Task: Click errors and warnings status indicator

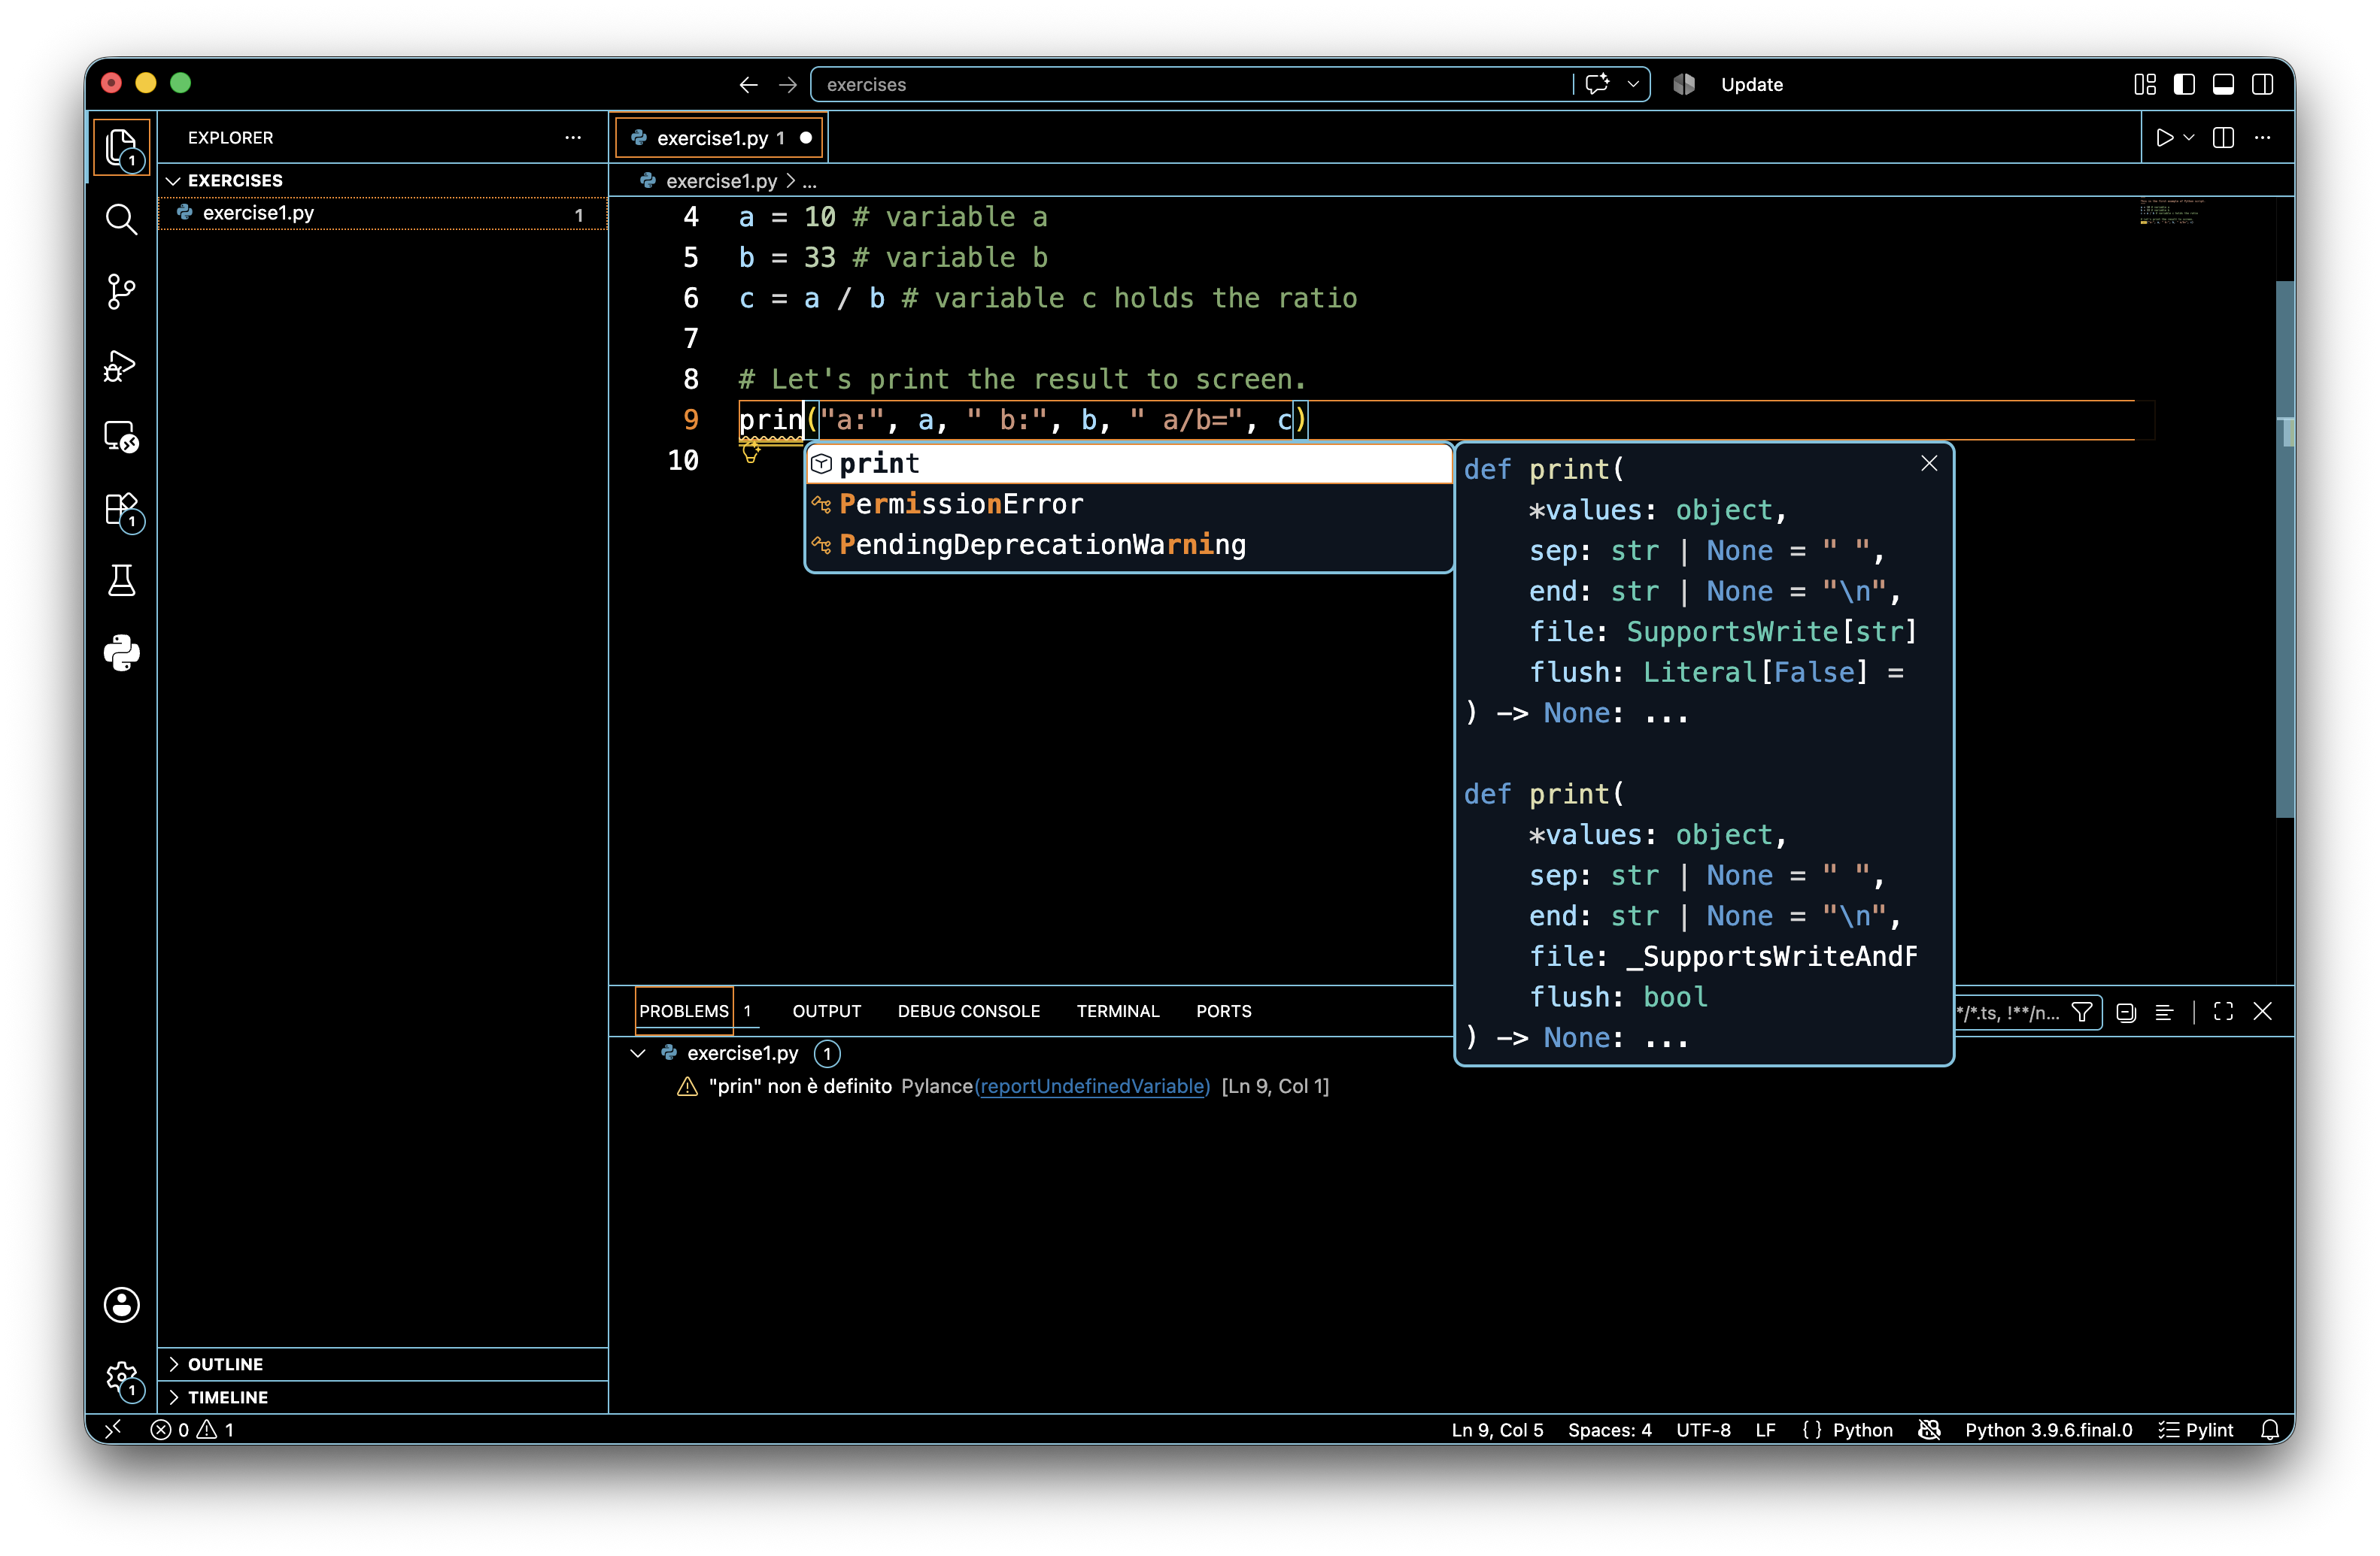Action: click(x=192, y=1430)
